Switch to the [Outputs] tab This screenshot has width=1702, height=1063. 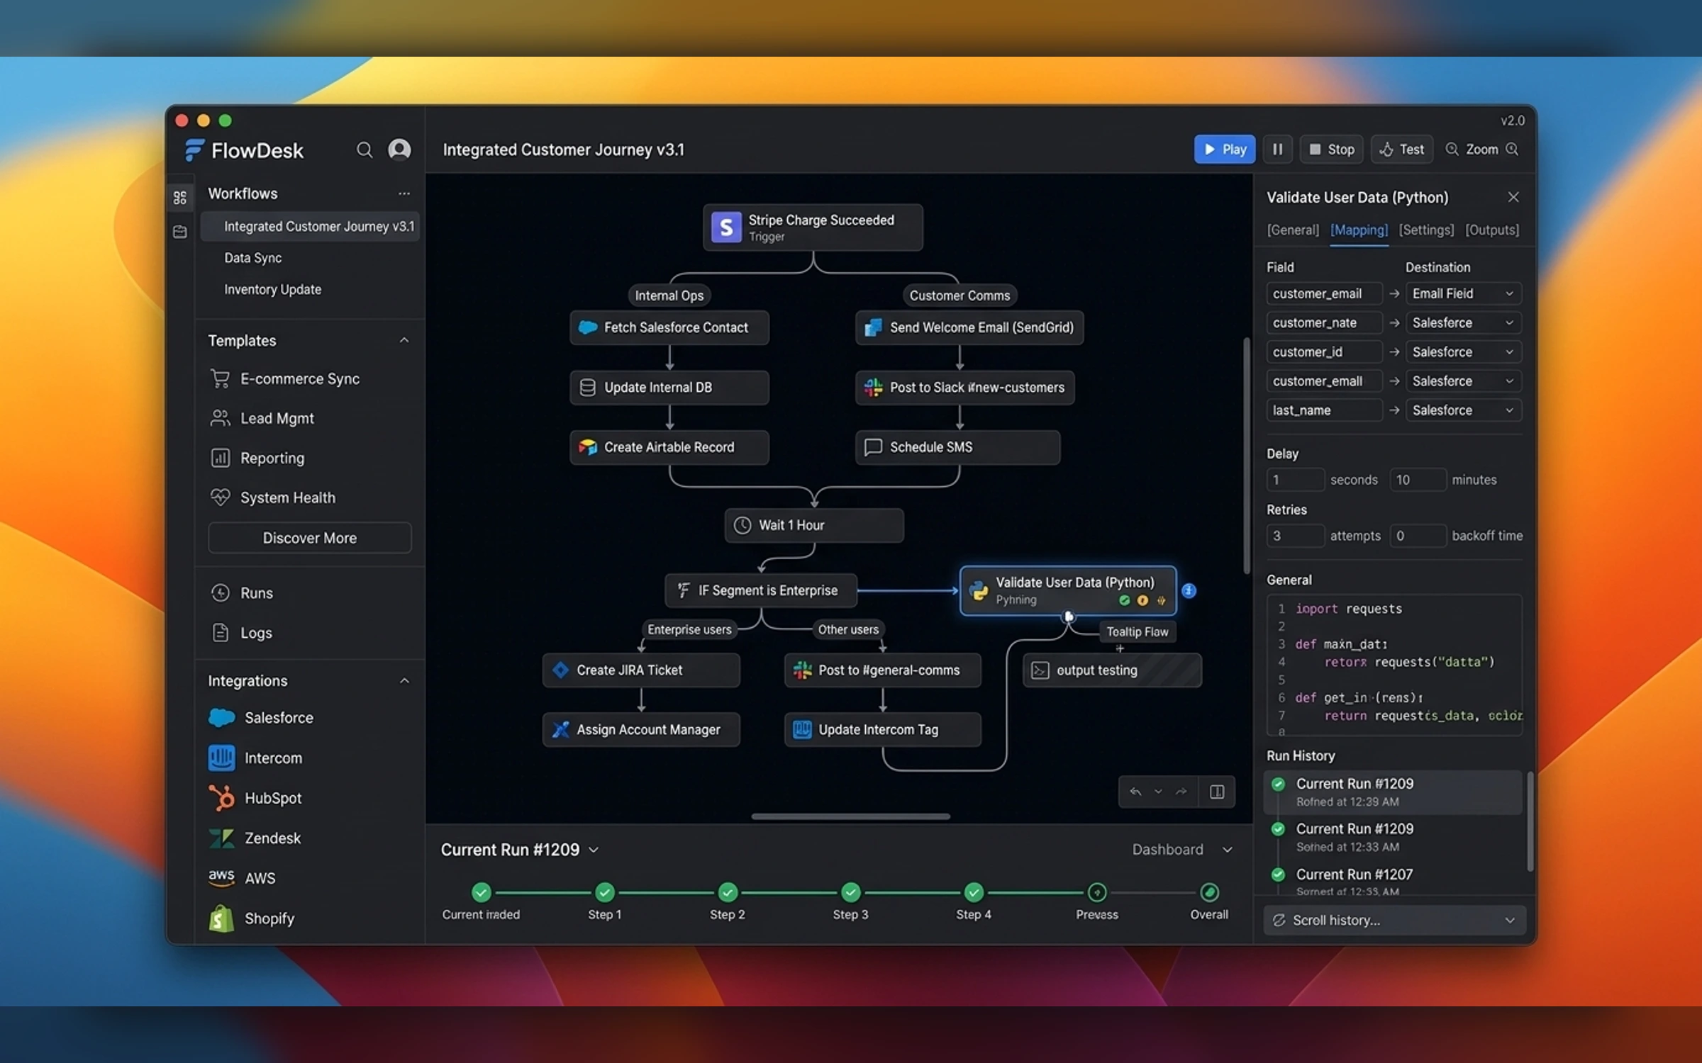1492,230
